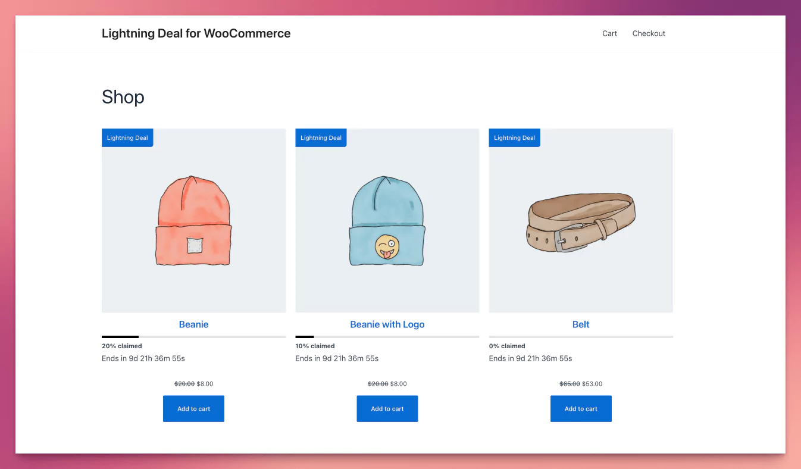Add the Beanie to cart
This screenshot has width=801, height=469.
click(193, 409)
